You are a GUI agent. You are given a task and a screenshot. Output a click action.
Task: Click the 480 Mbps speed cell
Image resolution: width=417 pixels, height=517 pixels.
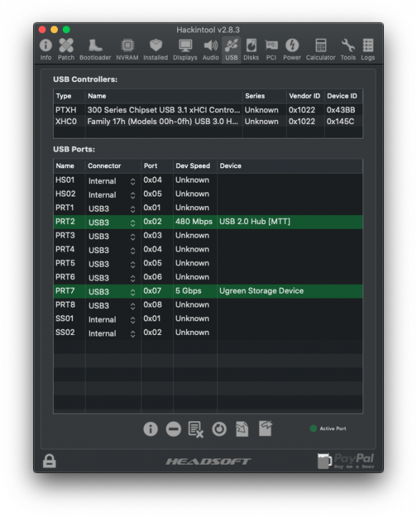(x=194, y=221)
